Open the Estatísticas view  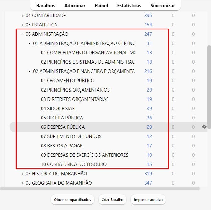pos(129,6)
